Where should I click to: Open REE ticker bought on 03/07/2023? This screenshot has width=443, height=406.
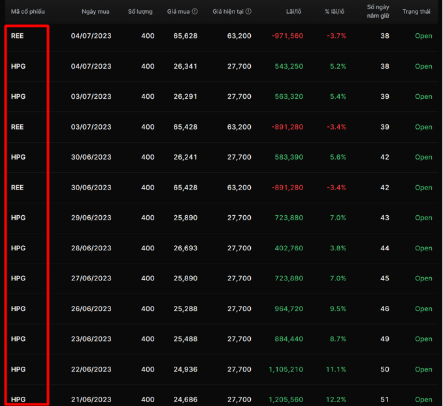click(17, 127)
